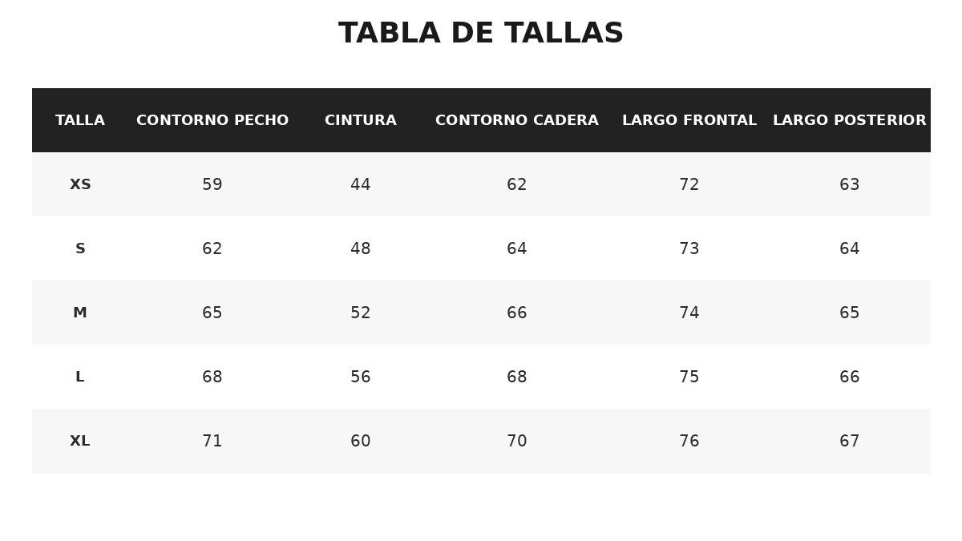Select the CINTURA column header
This screenshot has height=541, width=962.
click(361, 120)
